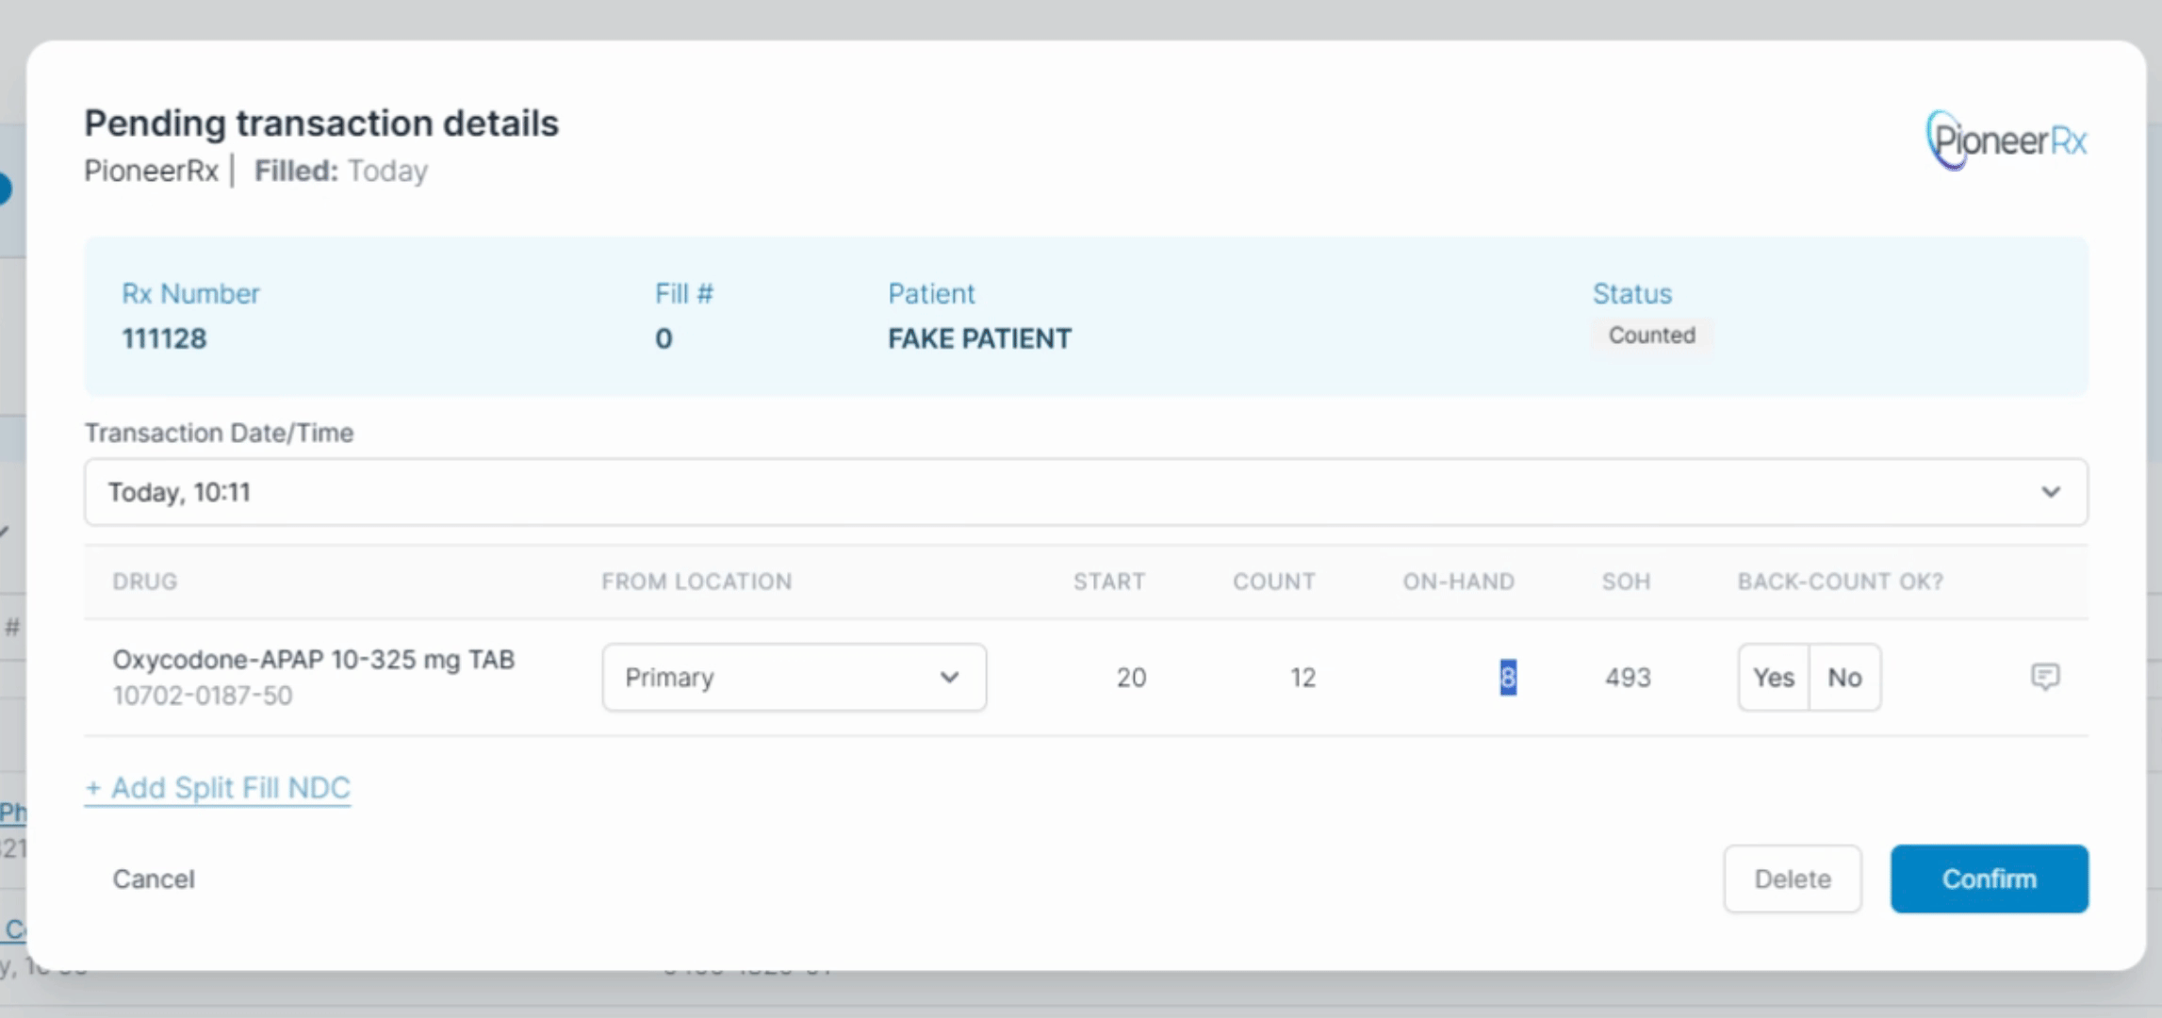Click the Start value 20
The width and height of the screenshot is (2162, 1018).
(1131, 678)
